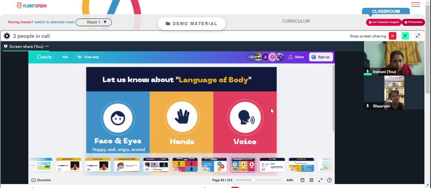The height and width of the screenshot is (188, 431).
Task: Click the +36 collaborators badge in Canva
Action: (x=251, y=57)
